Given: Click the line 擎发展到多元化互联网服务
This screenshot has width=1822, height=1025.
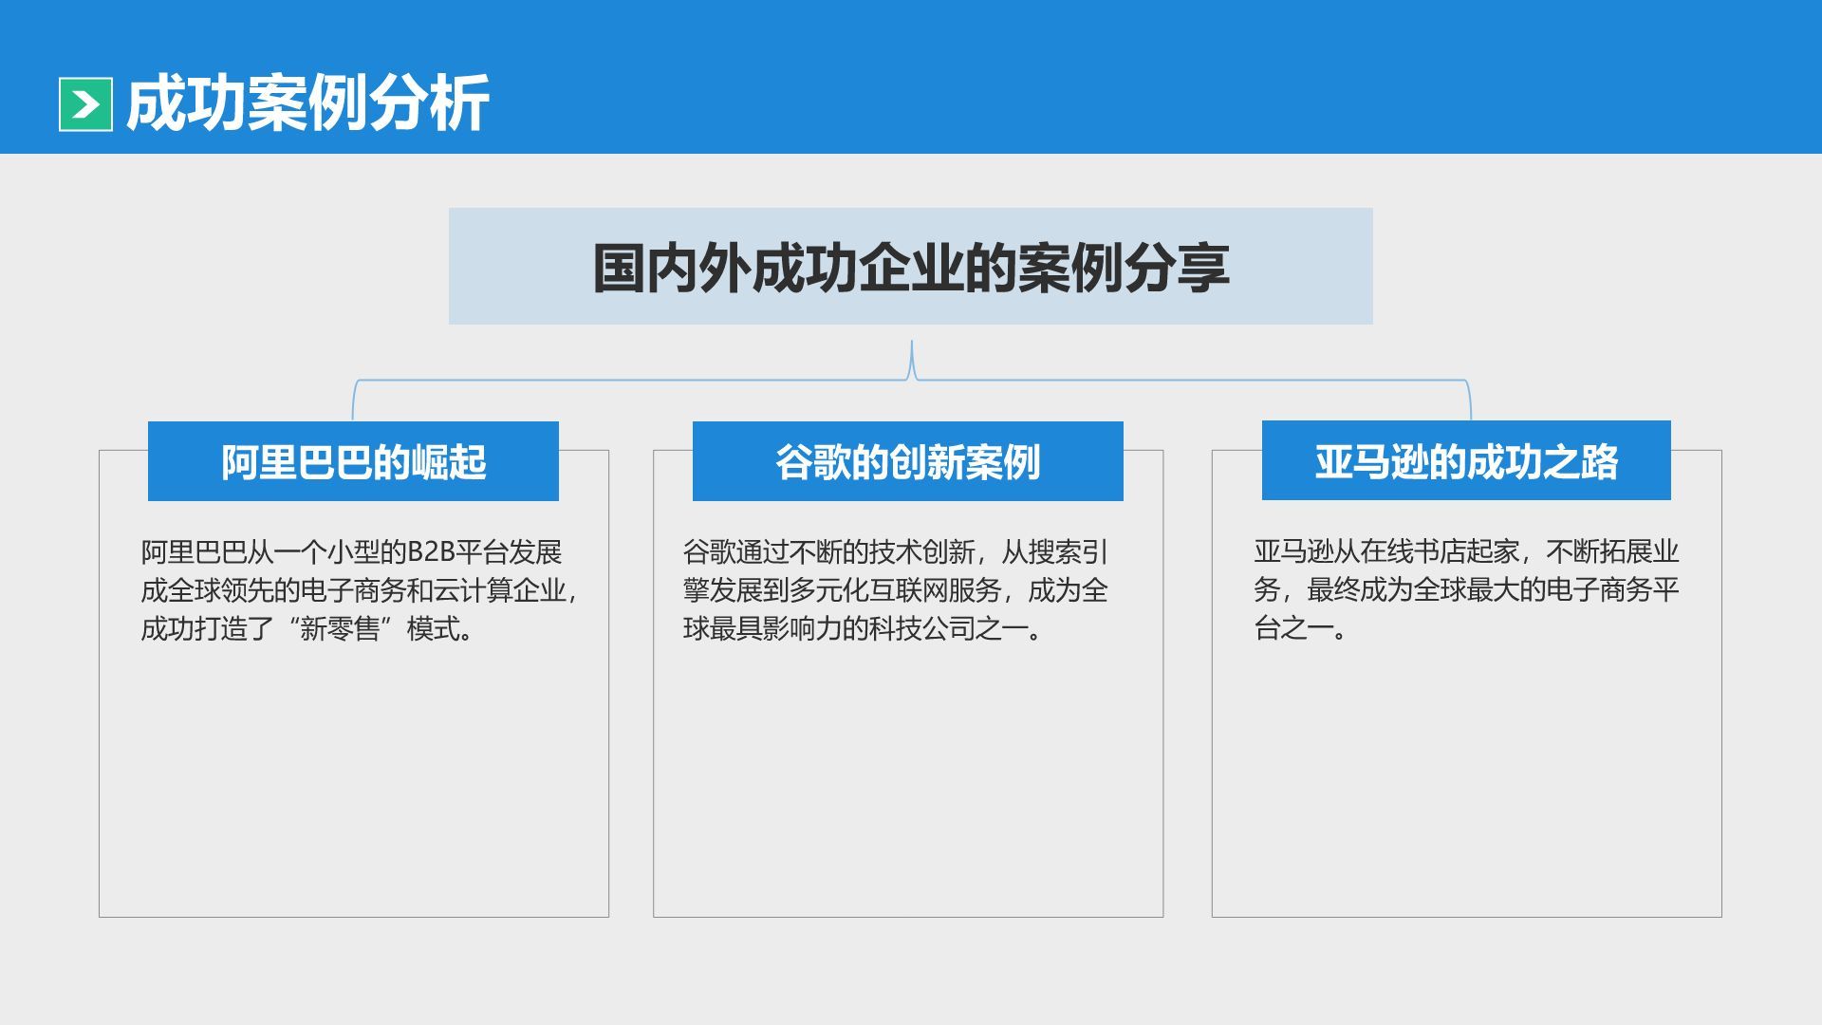Looking at the screenshot, I should tap(895, 590).
